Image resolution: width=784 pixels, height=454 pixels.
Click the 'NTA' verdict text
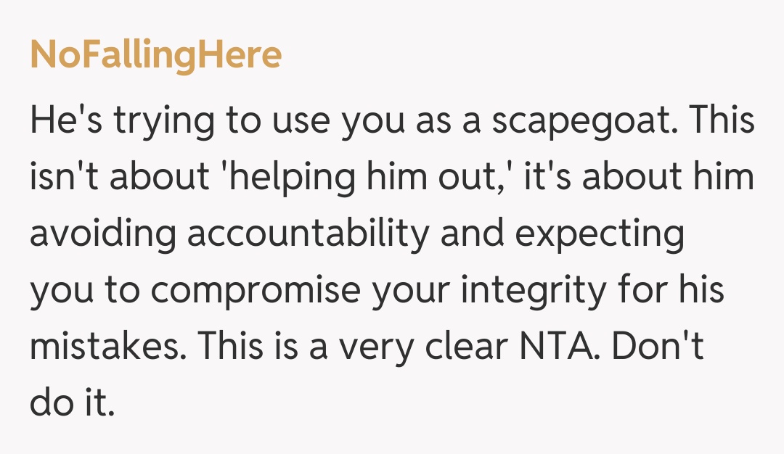(560, 348)
